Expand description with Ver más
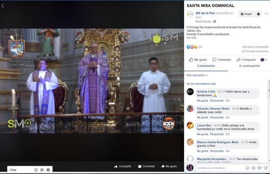The height and width of the screenshot is (174, 270). 192,37
